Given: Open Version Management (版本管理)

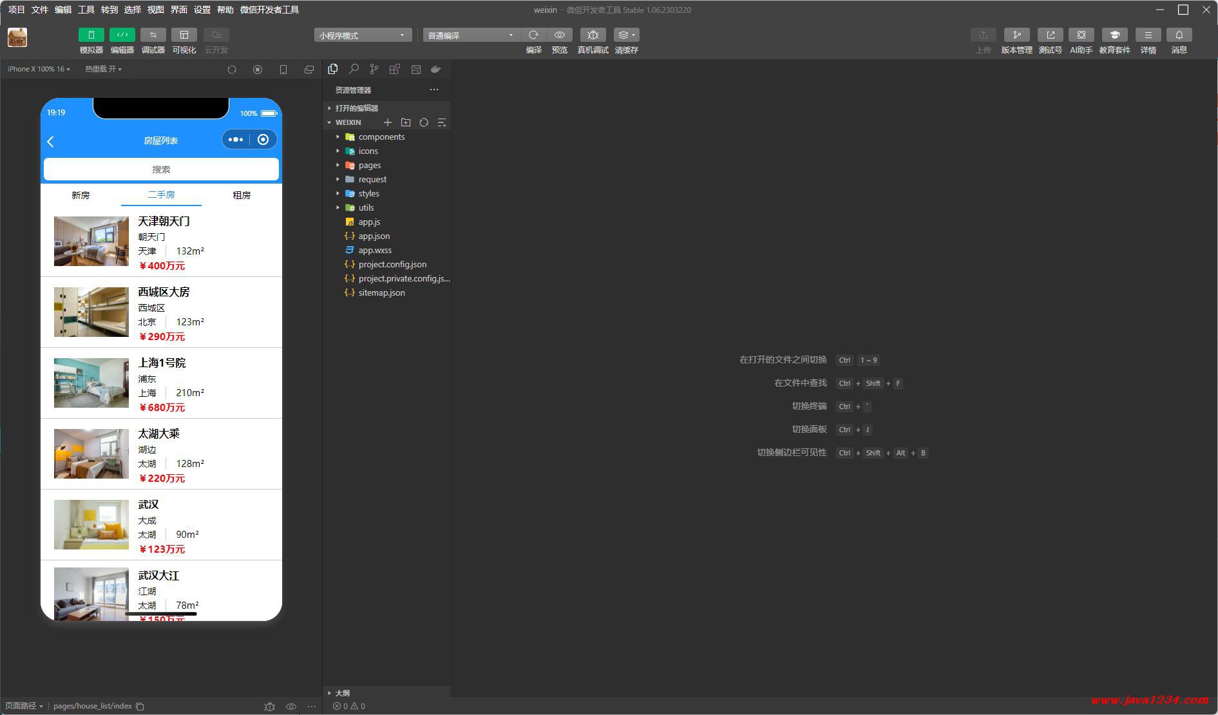Looking at the screenshot, I should point(1016,35).
